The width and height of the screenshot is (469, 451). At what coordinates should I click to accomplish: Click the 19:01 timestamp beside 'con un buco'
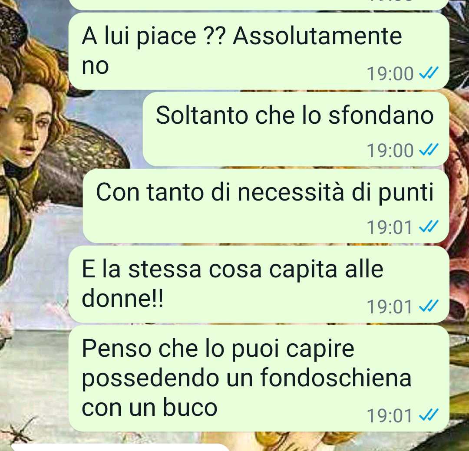coord(390,416)
